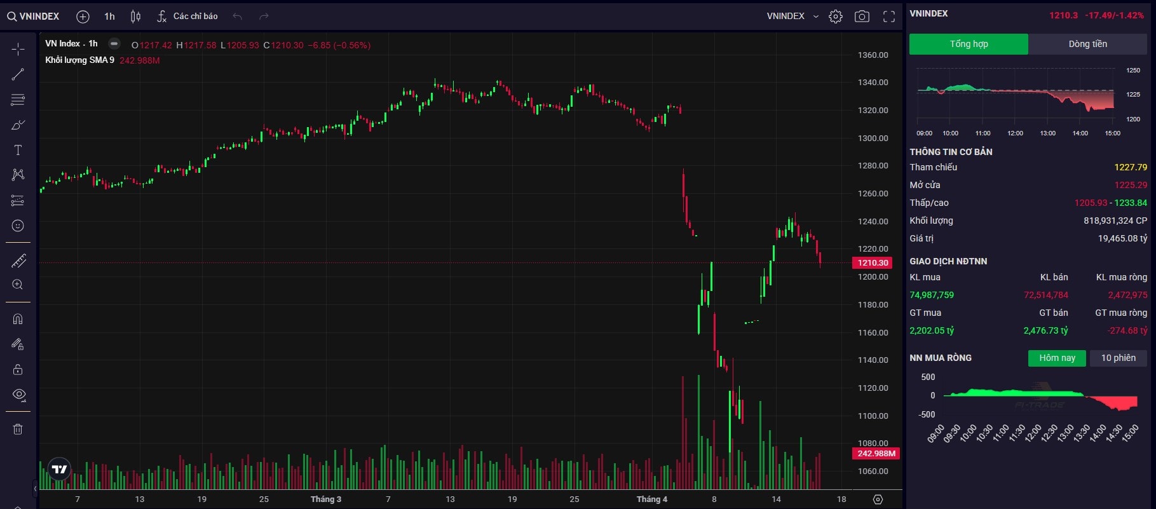Open the VNINDEX symbol search

pyautogui.click(x=33, y=17)
